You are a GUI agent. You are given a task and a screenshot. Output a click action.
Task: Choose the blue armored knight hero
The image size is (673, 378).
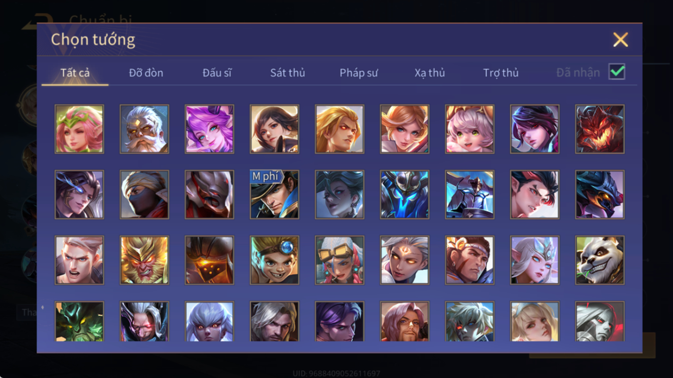point(405,195)
